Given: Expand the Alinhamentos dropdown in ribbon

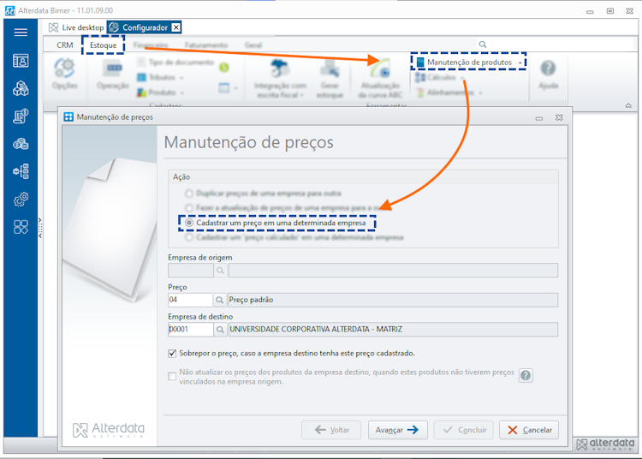Looking at the screenshot, I should click(480, 93).
